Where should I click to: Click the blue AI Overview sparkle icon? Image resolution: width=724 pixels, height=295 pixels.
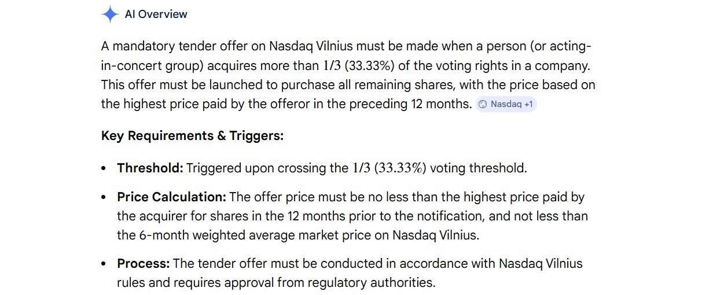point(110,14)
